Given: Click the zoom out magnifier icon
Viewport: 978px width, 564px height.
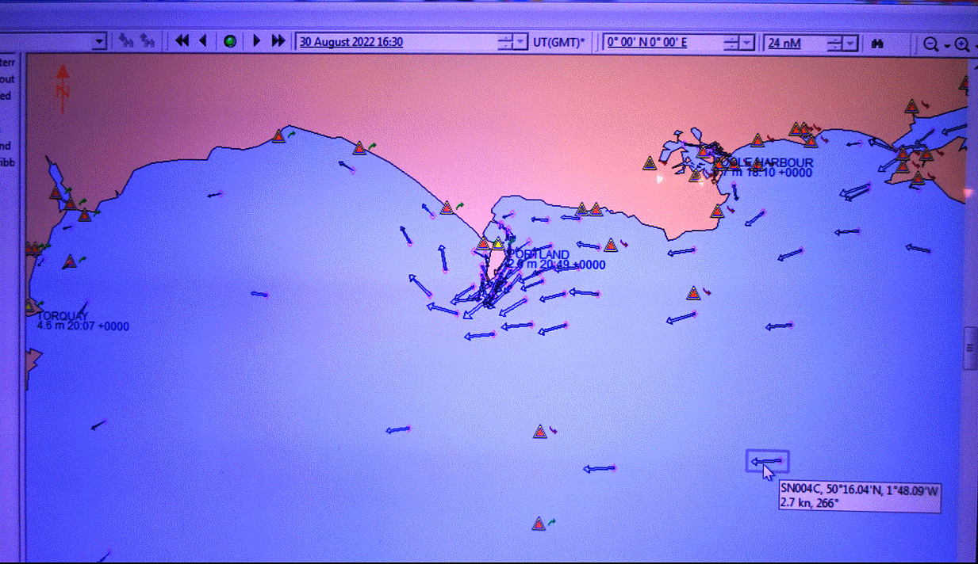Looking at the screenshot, I should (x=930, y=44).
